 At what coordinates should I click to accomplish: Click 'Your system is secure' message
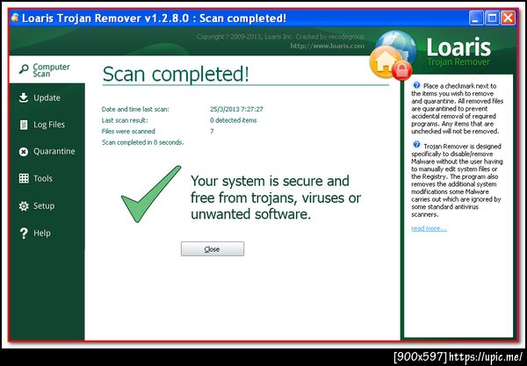click(276, 197)
